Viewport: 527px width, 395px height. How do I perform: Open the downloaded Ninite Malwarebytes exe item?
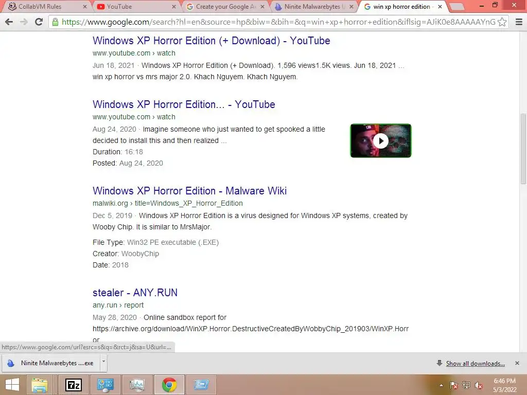[x=51, y=363]
